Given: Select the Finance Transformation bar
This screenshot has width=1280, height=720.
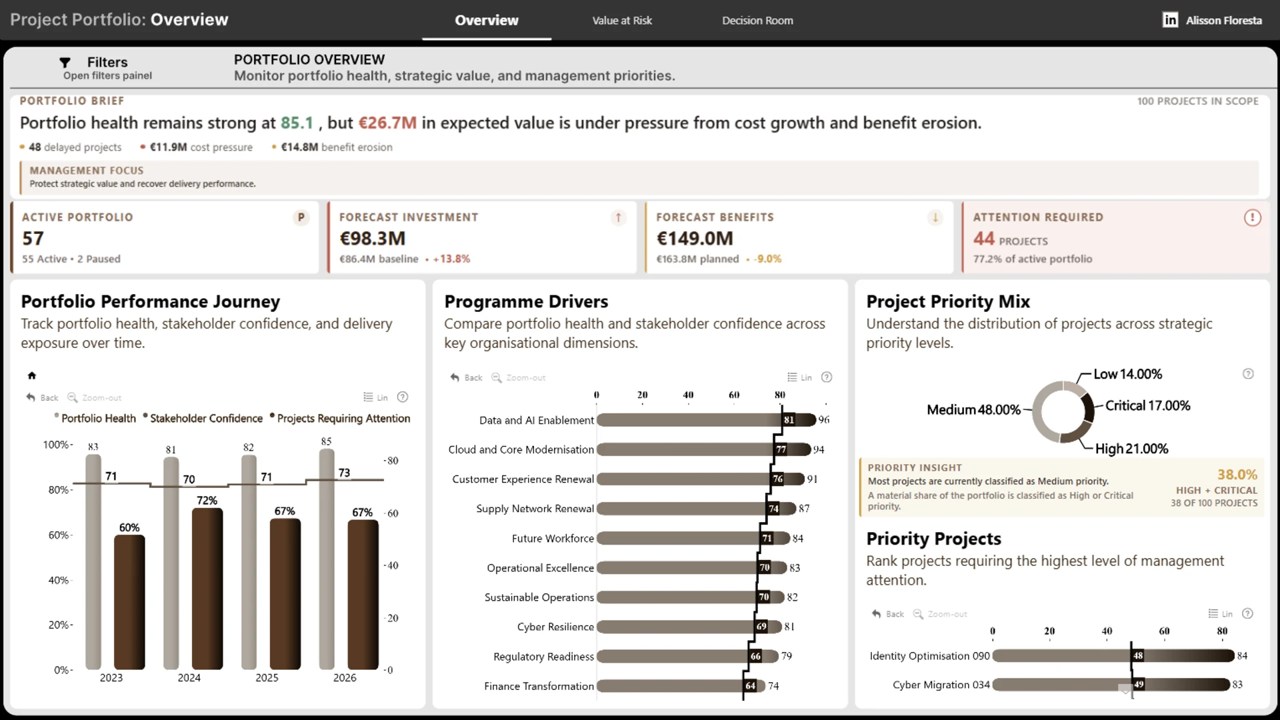Looking at the screenshot, I should pyautogui.click(x=681, y=686).
